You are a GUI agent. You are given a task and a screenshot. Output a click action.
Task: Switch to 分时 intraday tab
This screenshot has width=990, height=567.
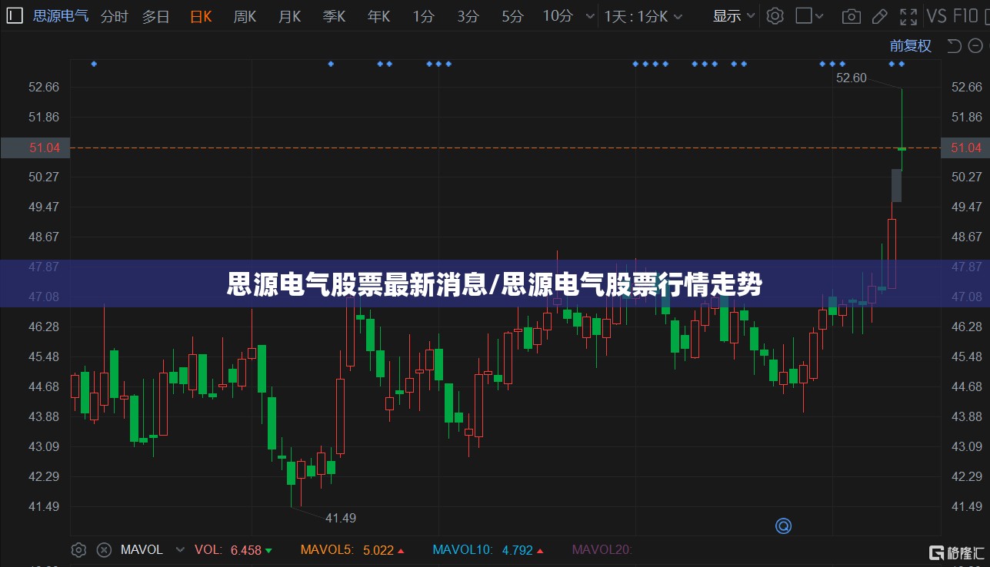click(115, 15)
